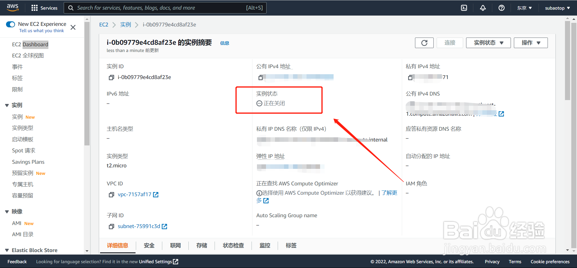Open Unified Settings external link icon
The height and width of the screenshot is (268, 577).
tap(176, 262)
